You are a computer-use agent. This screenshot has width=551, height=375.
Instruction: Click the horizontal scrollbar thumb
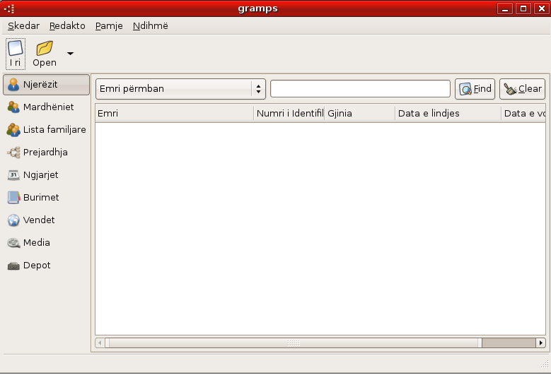click(294, 343)
